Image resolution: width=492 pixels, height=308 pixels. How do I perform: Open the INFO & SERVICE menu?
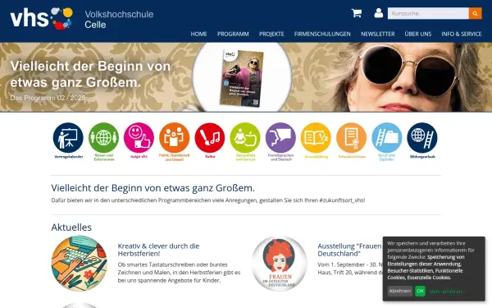461,34
